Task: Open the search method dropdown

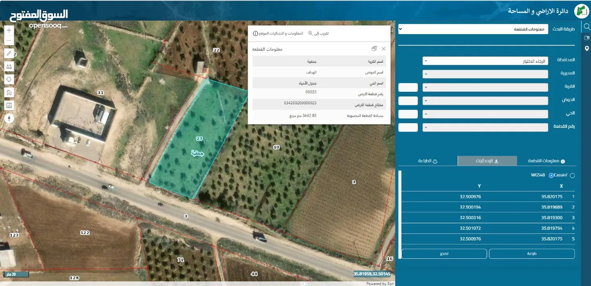Action: point(473,29)
